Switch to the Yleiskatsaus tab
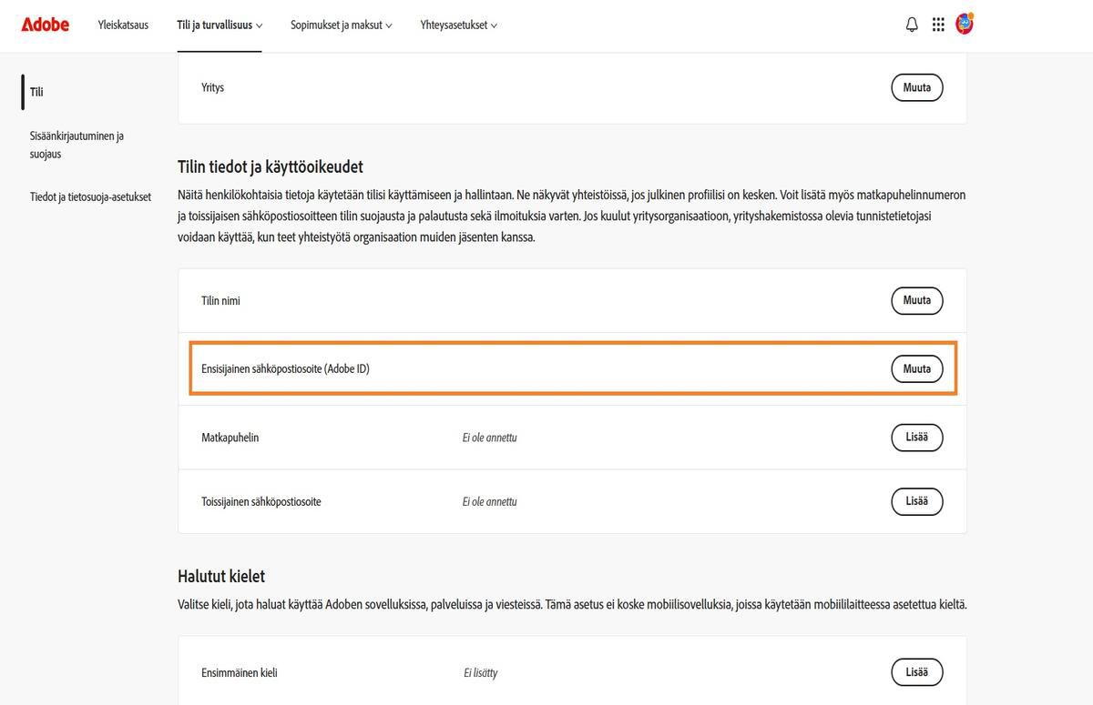Image resolution: width=1093 pixels, height=705 pixels. [122, 25]
